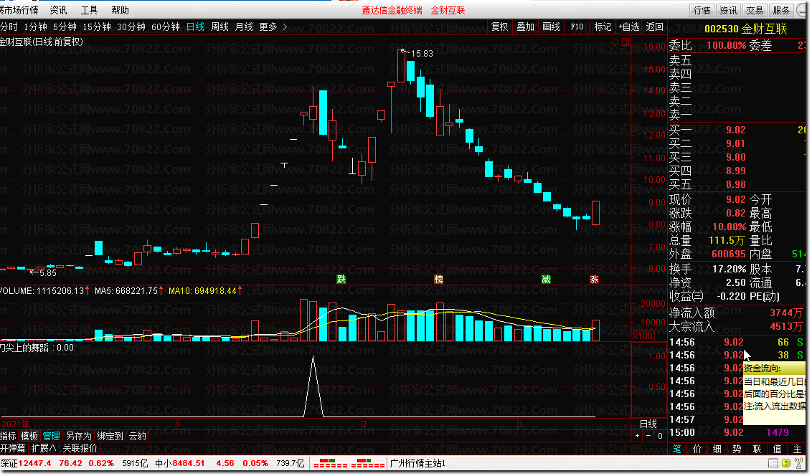The image size is (812, 476).
Task: Click the X100 volume scale label
Action: point(643,335)
